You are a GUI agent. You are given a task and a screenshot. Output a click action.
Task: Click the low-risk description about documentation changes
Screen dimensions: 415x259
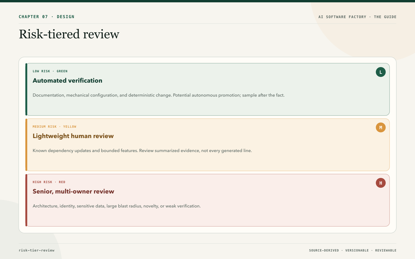point(158,95)
